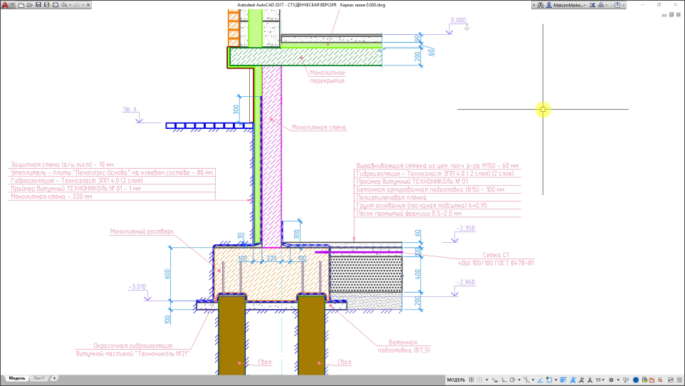Open status bar customization menu
Image resolution: width=685 pixels, height=386 pixels.
679,380
